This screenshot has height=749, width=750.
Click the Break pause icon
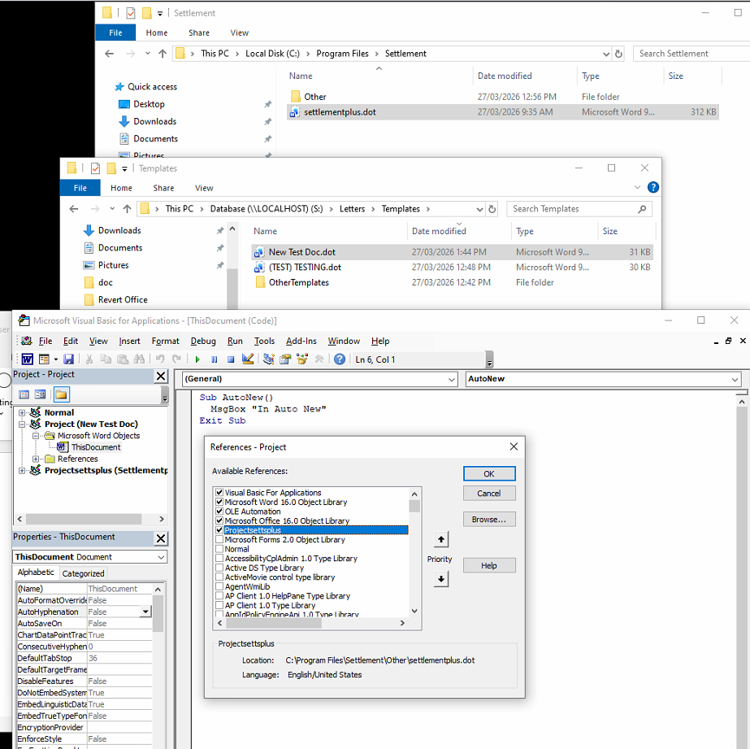coord(215,359)
